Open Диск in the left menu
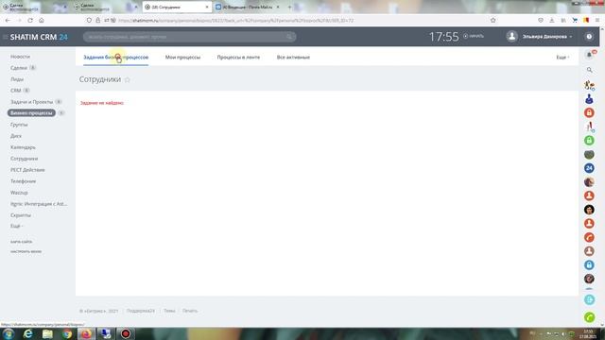The image size is (605, 340). pyautogui.click(x=16, y=136)
